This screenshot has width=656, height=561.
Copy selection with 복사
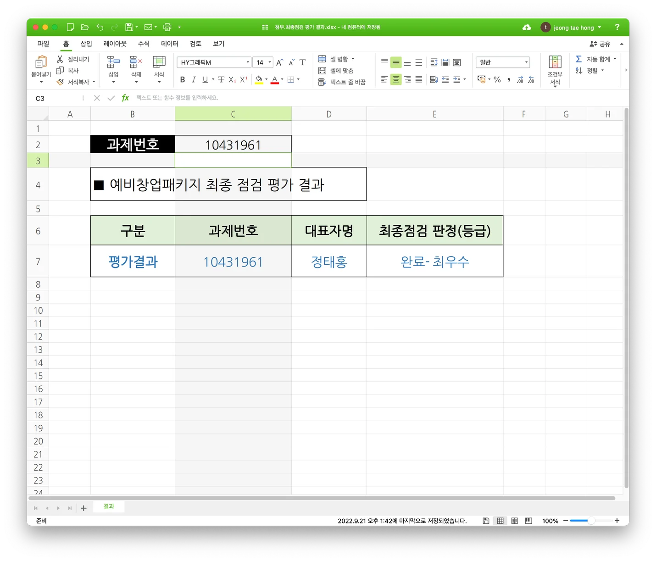pyautogui.click(x=67, y=71)
